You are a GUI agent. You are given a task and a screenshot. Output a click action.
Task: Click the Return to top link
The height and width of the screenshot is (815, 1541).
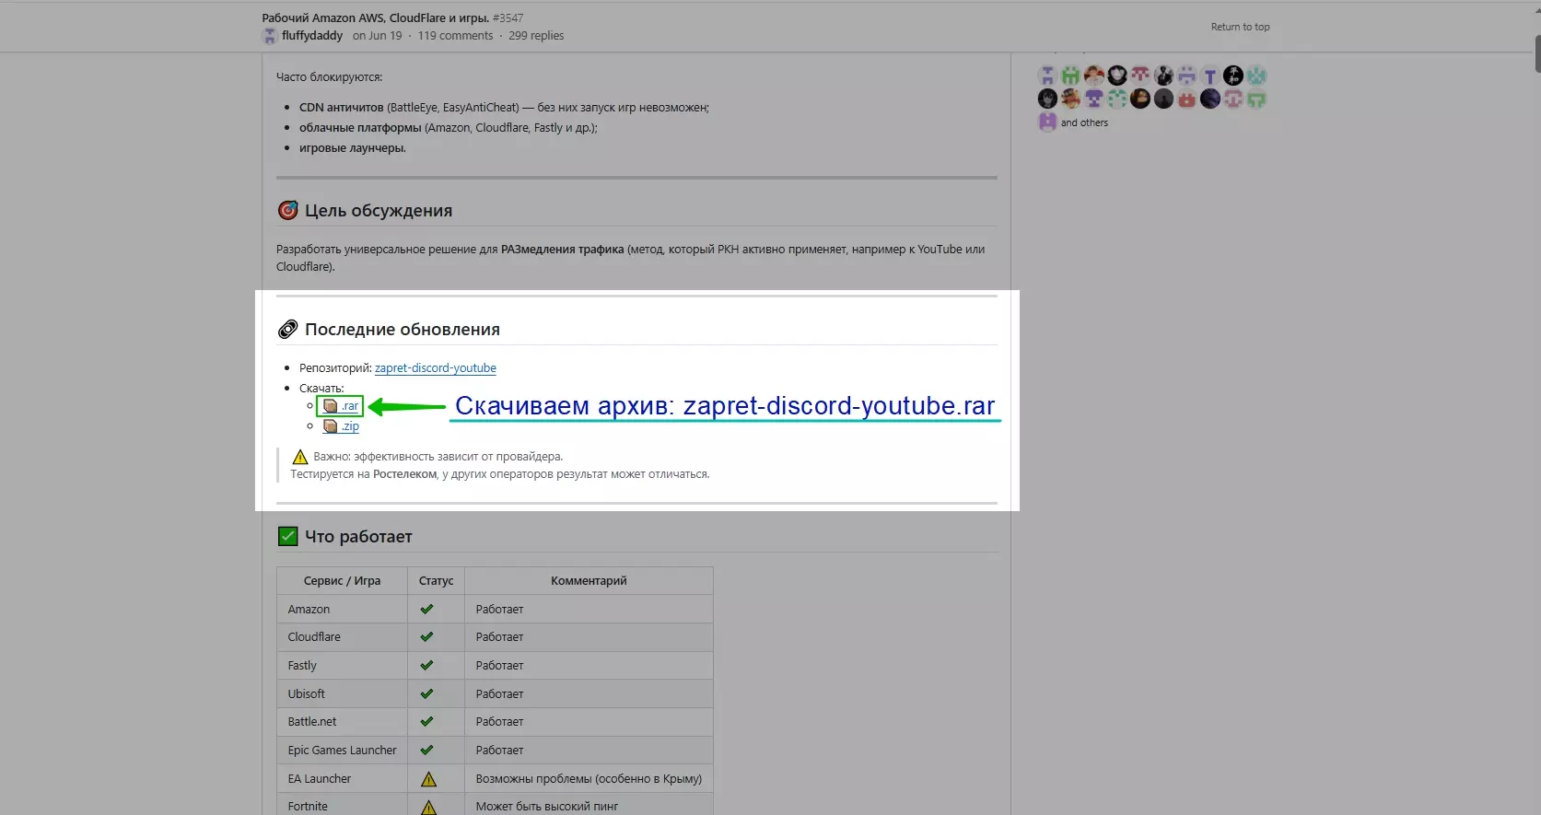click(1240, 27)
